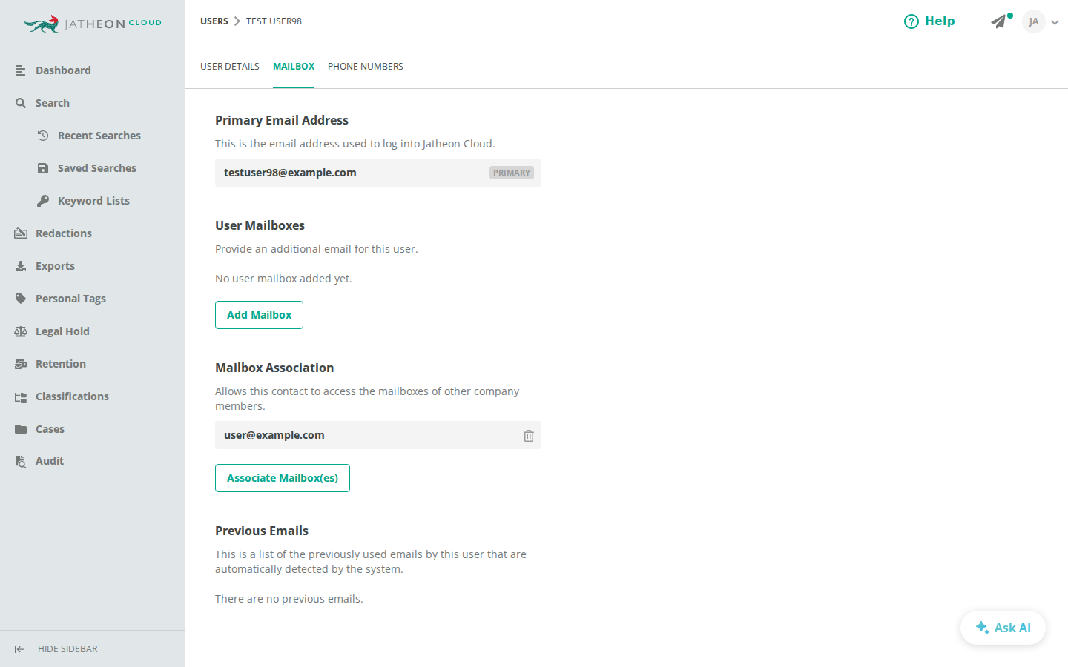Click the Associate Mailbox(es) button
Image resolution: width=1068 pixels, height=667 pixels.
pos(283,478)
